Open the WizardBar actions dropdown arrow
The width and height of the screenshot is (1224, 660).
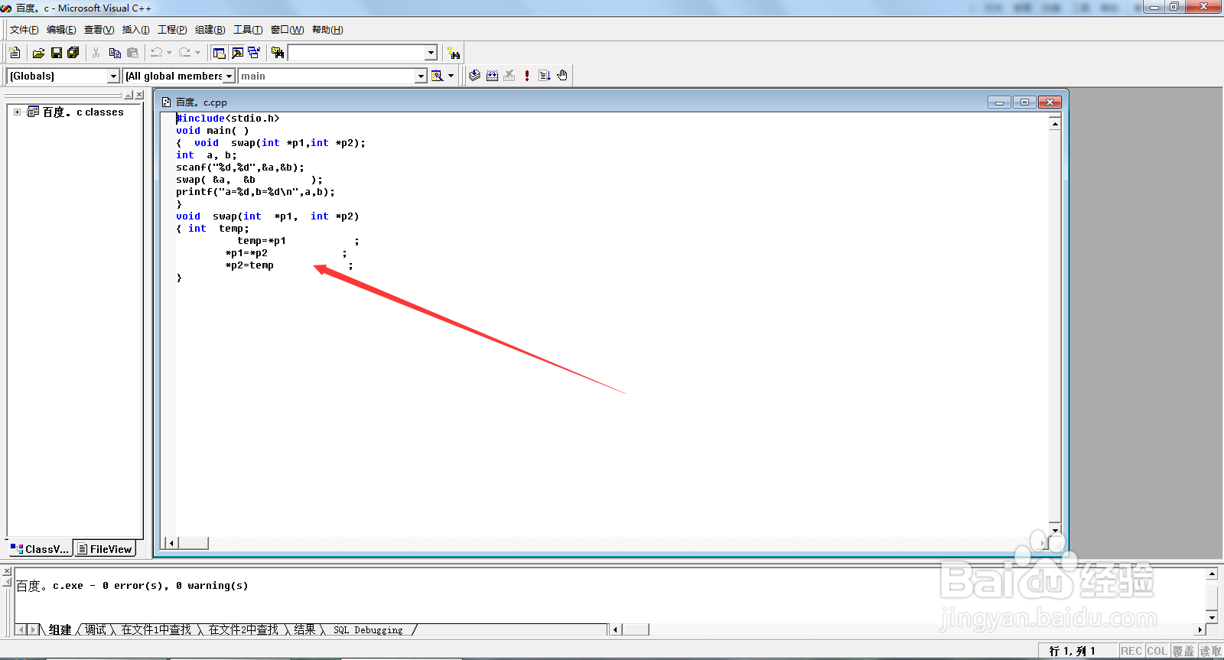pos(451,75)
